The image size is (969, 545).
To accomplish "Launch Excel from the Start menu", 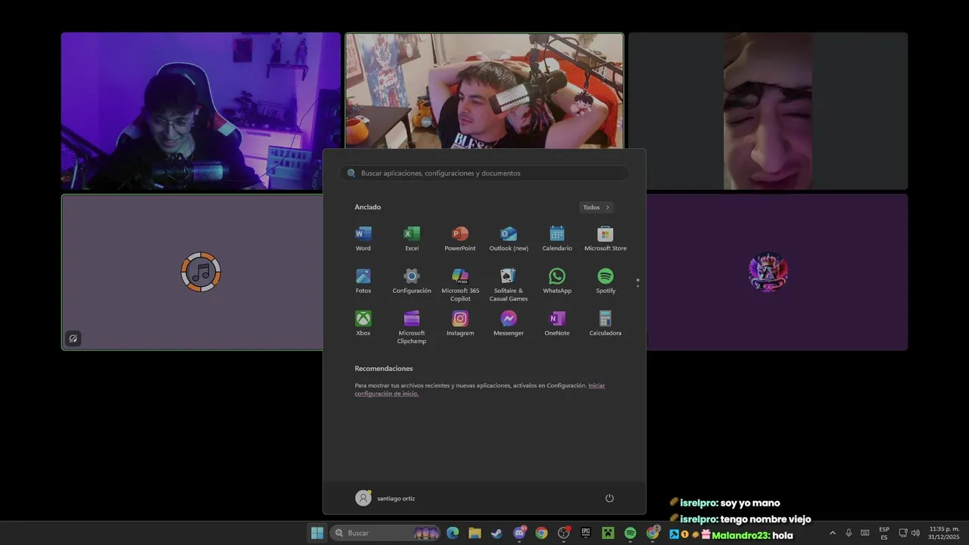I will pos(412,238).
